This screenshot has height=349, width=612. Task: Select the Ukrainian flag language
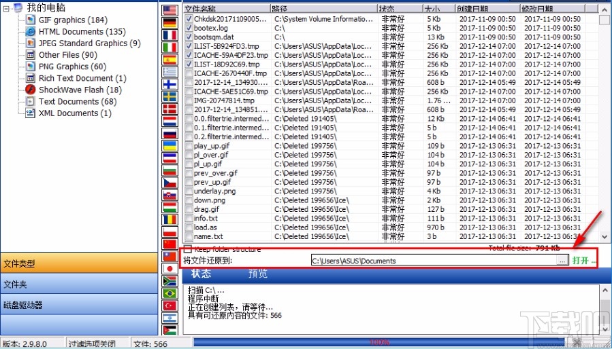[x=170, y=146]
